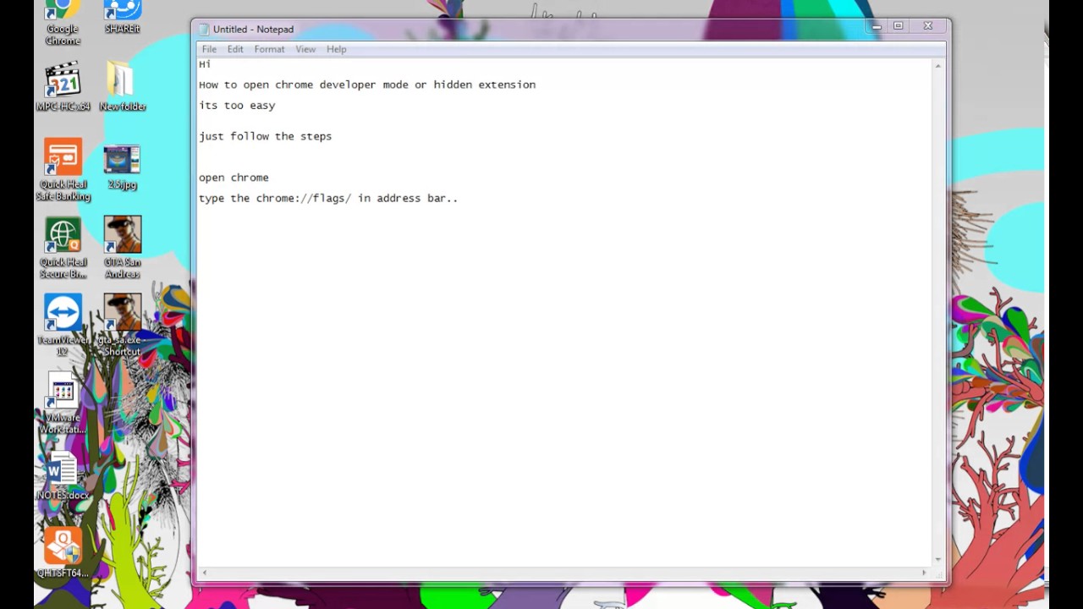The image size is (1083, 609).
Task: Minimize the Notepad window
Action: tap(877, 26)
